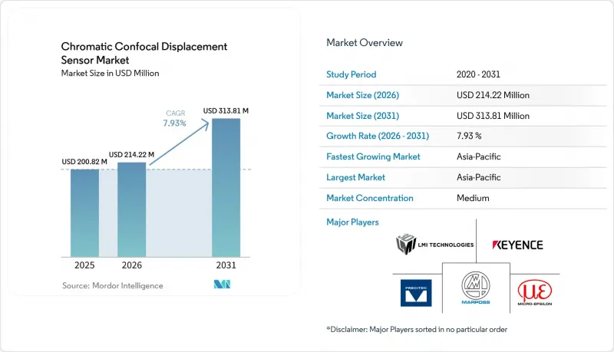Click the '7.93 %' growth rate value

click(469, 136)
